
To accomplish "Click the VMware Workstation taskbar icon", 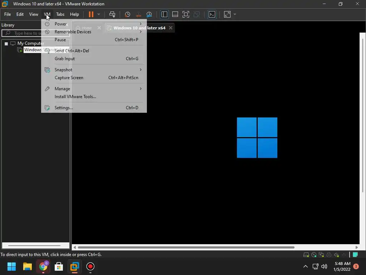I will click(75, 266).
